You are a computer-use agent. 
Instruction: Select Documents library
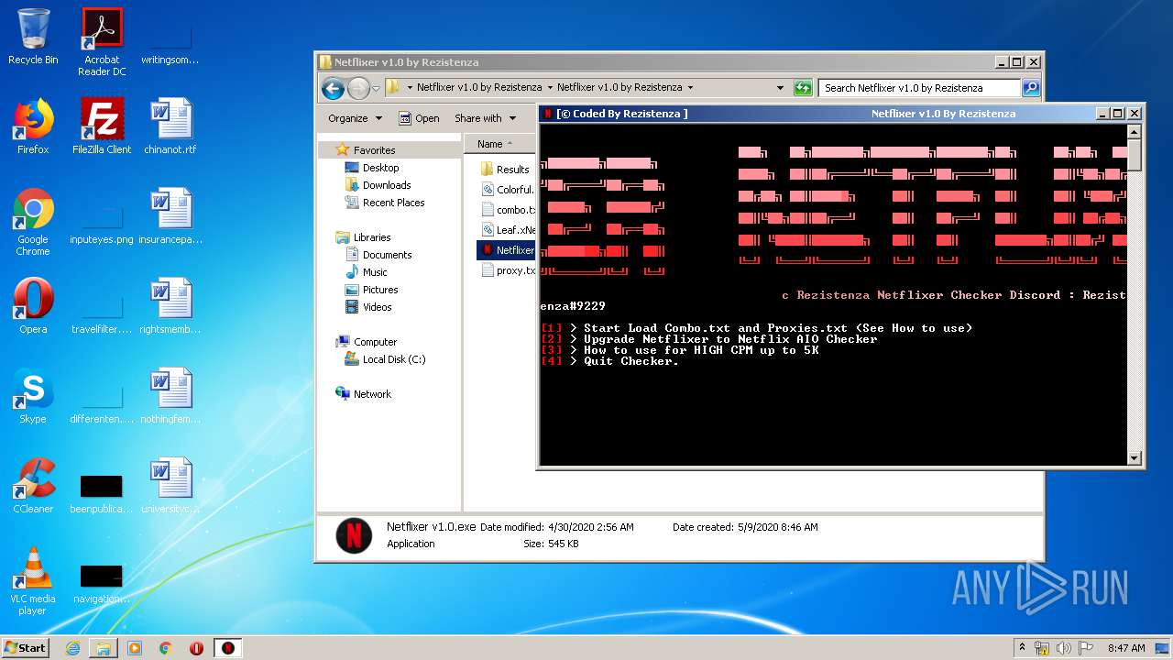point(378,255)
